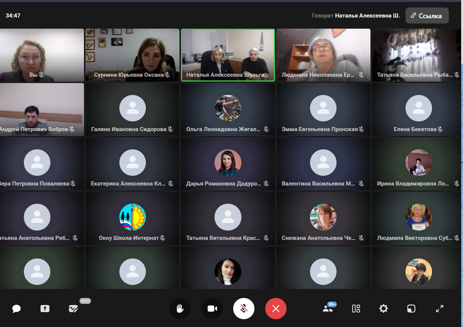Click muted mic icon beside Татьяна Витальевна Крас...
The width and height of the screenshot is (463, 327).
[x=266, y=238]
